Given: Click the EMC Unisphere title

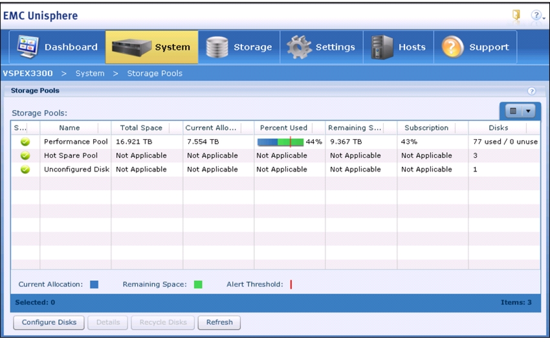Looking at the screenshot, I should coord(40,16).
